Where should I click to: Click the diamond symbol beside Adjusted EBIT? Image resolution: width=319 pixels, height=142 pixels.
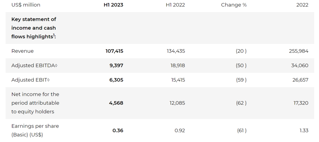(48, 80)
